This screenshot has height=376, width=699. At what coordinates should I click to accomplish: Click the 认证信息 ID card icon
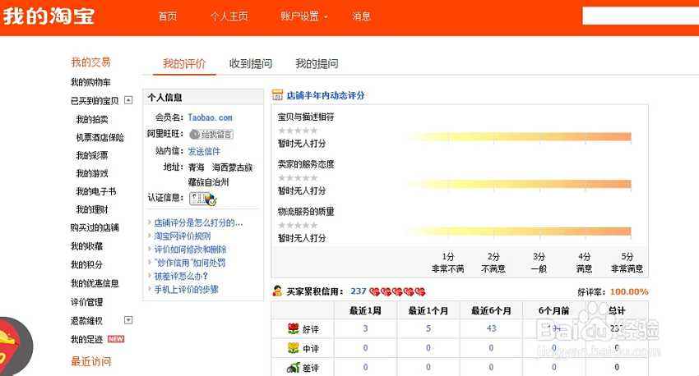point(203,199)
